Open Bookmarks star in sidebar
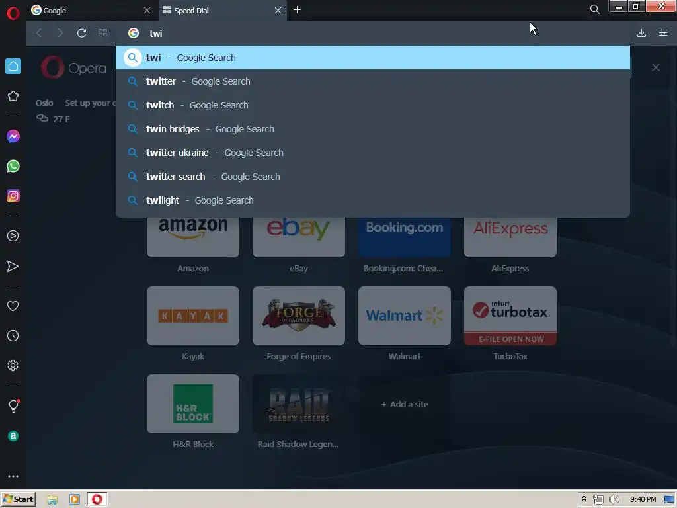Screen dimensions: 677x508 pos(13,96)
